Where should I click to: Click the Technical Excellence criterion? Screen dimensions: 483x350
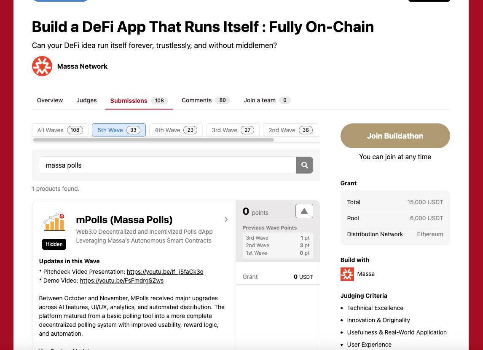pyautogui.click(x=375, y=308)
